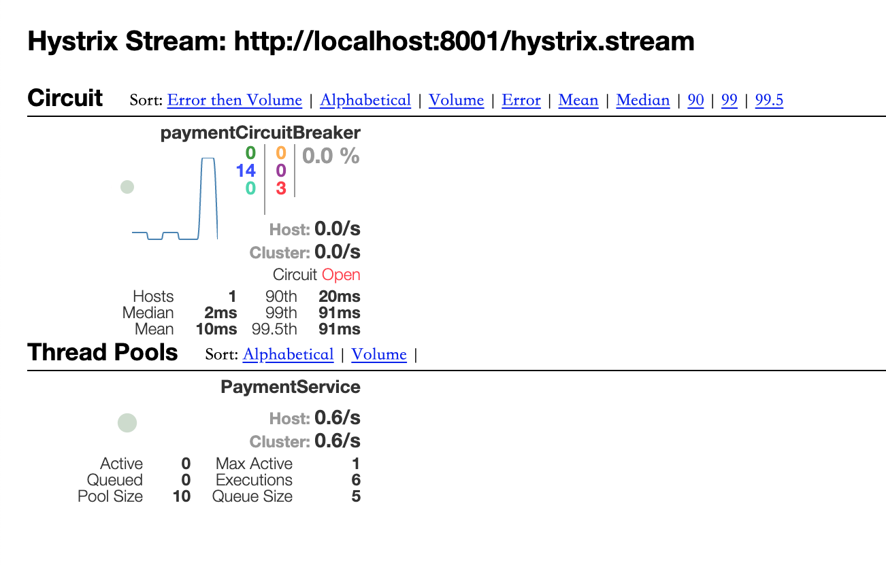886x567 pixels.
Task: Click the Executions value 6
Action: pos(356,480)
